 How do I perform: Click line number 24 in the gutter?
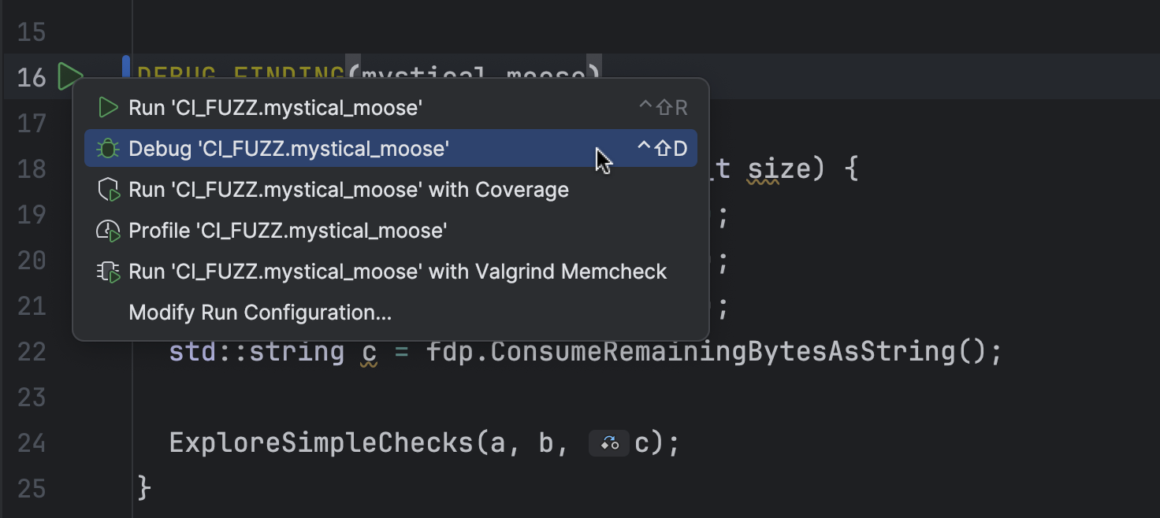point(32,443)
